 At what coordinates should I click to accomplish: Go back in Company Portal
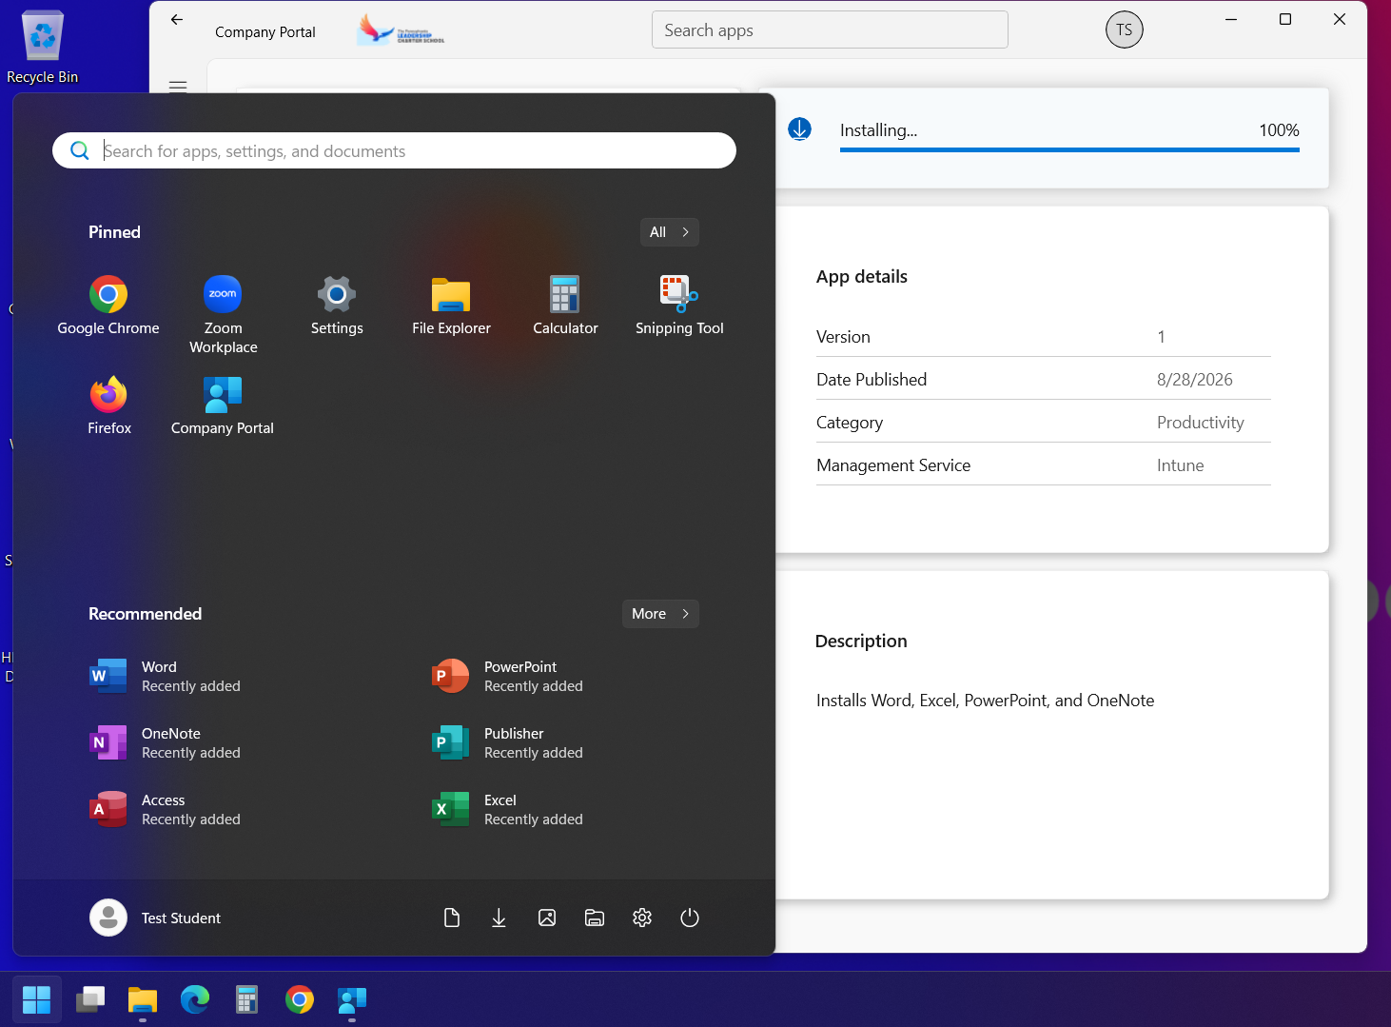[177, 19]
